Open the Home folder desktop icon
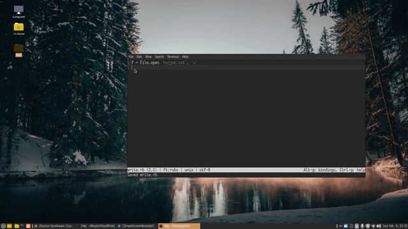 point(18,29)
